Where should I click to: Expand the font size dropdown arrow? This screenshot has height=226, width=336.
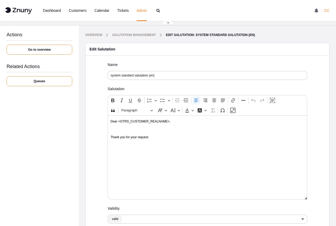(179, 110)
